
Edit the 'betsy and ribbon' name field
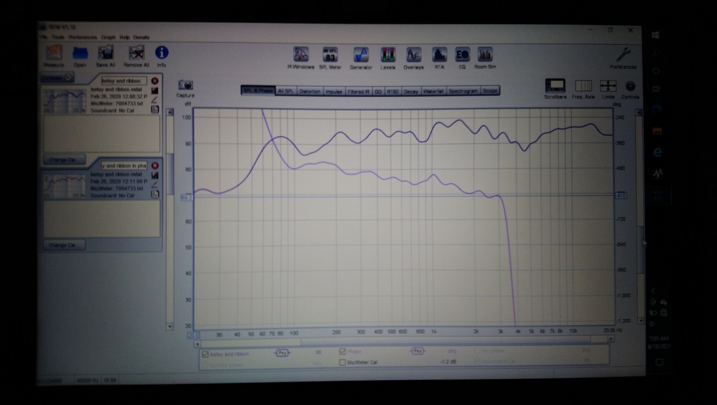coord(124,81)
